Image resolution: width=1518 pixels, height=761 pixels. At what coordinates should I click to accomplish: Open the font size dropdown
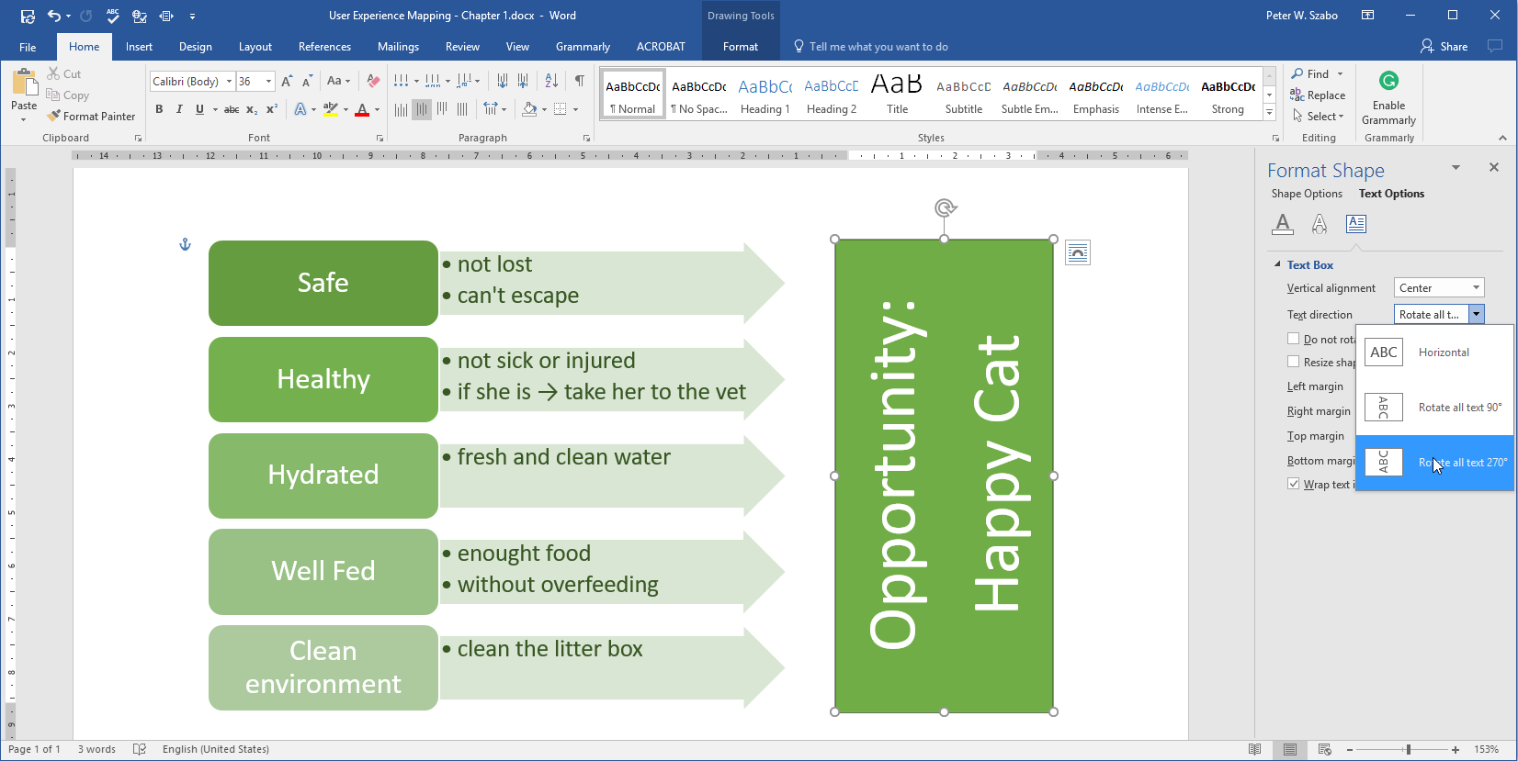pyautogui.click(x=268, y=82)
